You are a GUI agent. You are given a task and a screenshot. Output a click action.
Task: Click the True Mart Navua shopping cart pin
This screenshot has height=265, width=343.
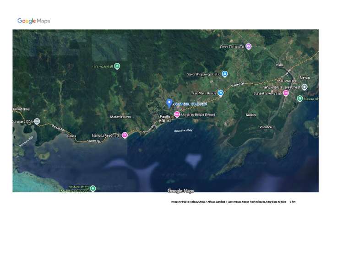point(221,93)
